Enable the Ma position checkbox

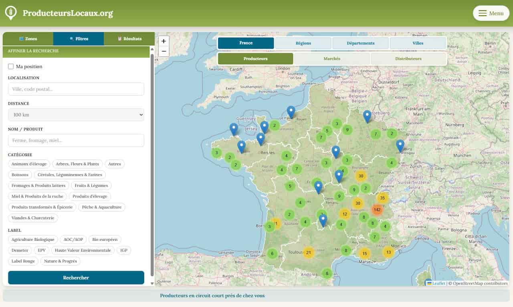[11, 67]
